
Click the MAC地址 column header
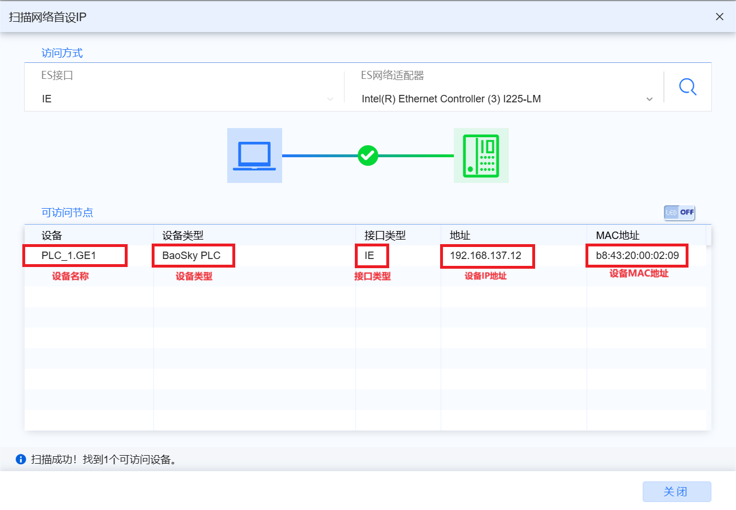(618, 236)
